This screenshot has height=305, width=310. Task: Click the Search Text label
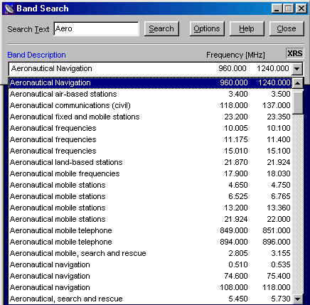pos(28,29)
